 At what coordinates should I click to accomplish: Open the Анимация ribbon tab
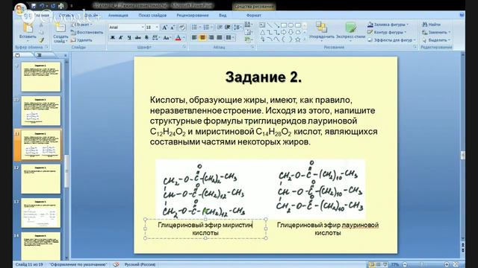(x=118, y=15)
